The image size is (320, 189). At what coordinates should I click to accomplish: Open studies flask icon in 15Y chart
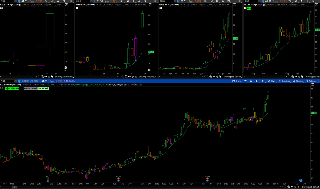click(58, 1)
